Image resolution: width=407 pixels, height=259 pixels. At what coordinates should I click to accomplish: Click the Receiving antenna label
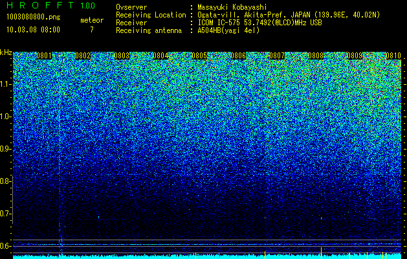(149, 30)
